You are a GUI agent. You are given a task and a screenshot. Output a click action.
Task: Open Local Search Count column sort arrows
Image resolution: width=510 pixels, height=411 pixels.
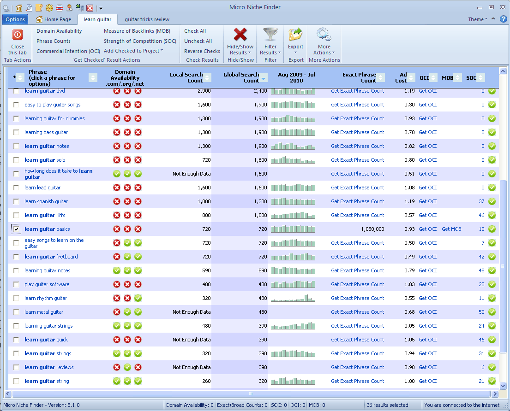point(207,77)
